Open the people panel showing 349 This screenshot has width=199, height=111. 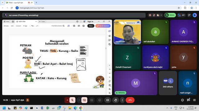[x=182, y=15]
